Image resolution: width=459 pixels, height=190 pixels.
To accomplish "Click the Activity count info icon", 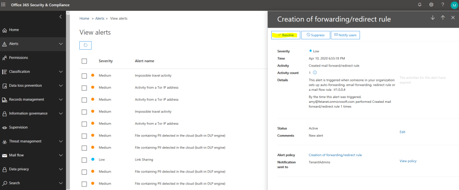I will [315, 72].
